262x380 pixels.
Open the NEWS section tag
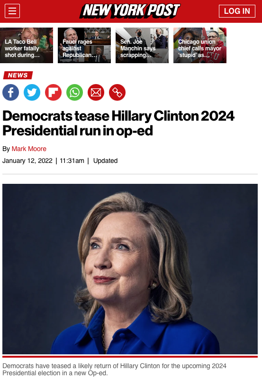point(18,76)
